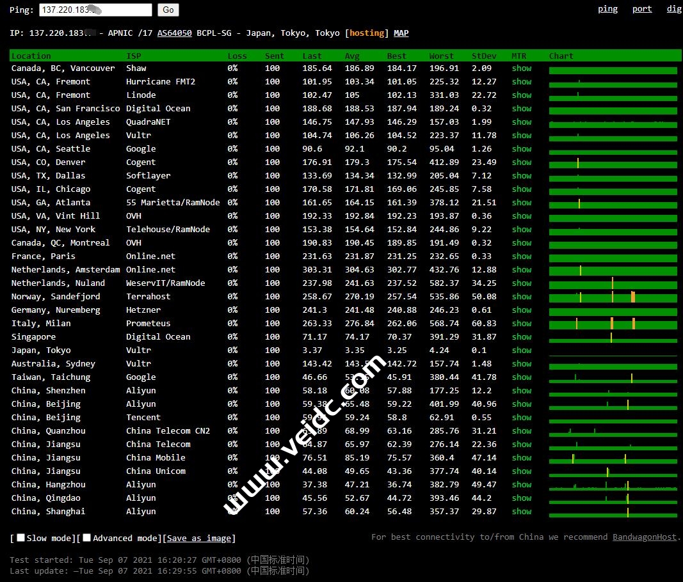Open the MAP link
This screenshot has height=582, width=683.
[x=401, y=33]
